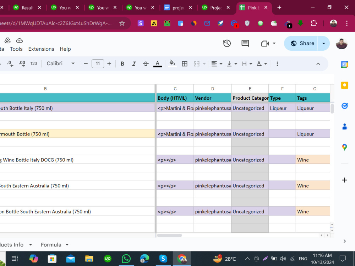The height and width of the screenshot is (266, 355).
Task: Start a meeting with camera icon
Action: 265,43
